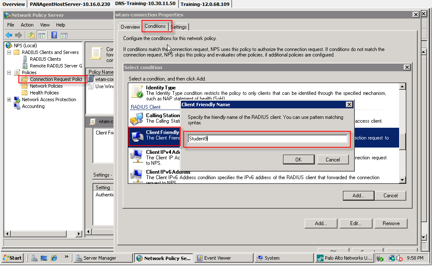
Task: Select Client IPv4 Address condition icon
Action: 137,156
